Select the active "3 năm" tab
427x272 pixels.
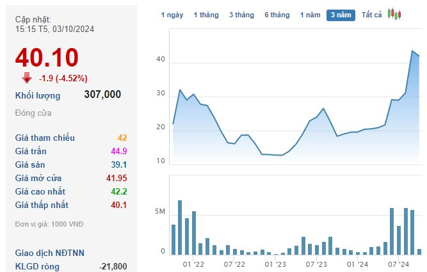click(x=341, y=15)
